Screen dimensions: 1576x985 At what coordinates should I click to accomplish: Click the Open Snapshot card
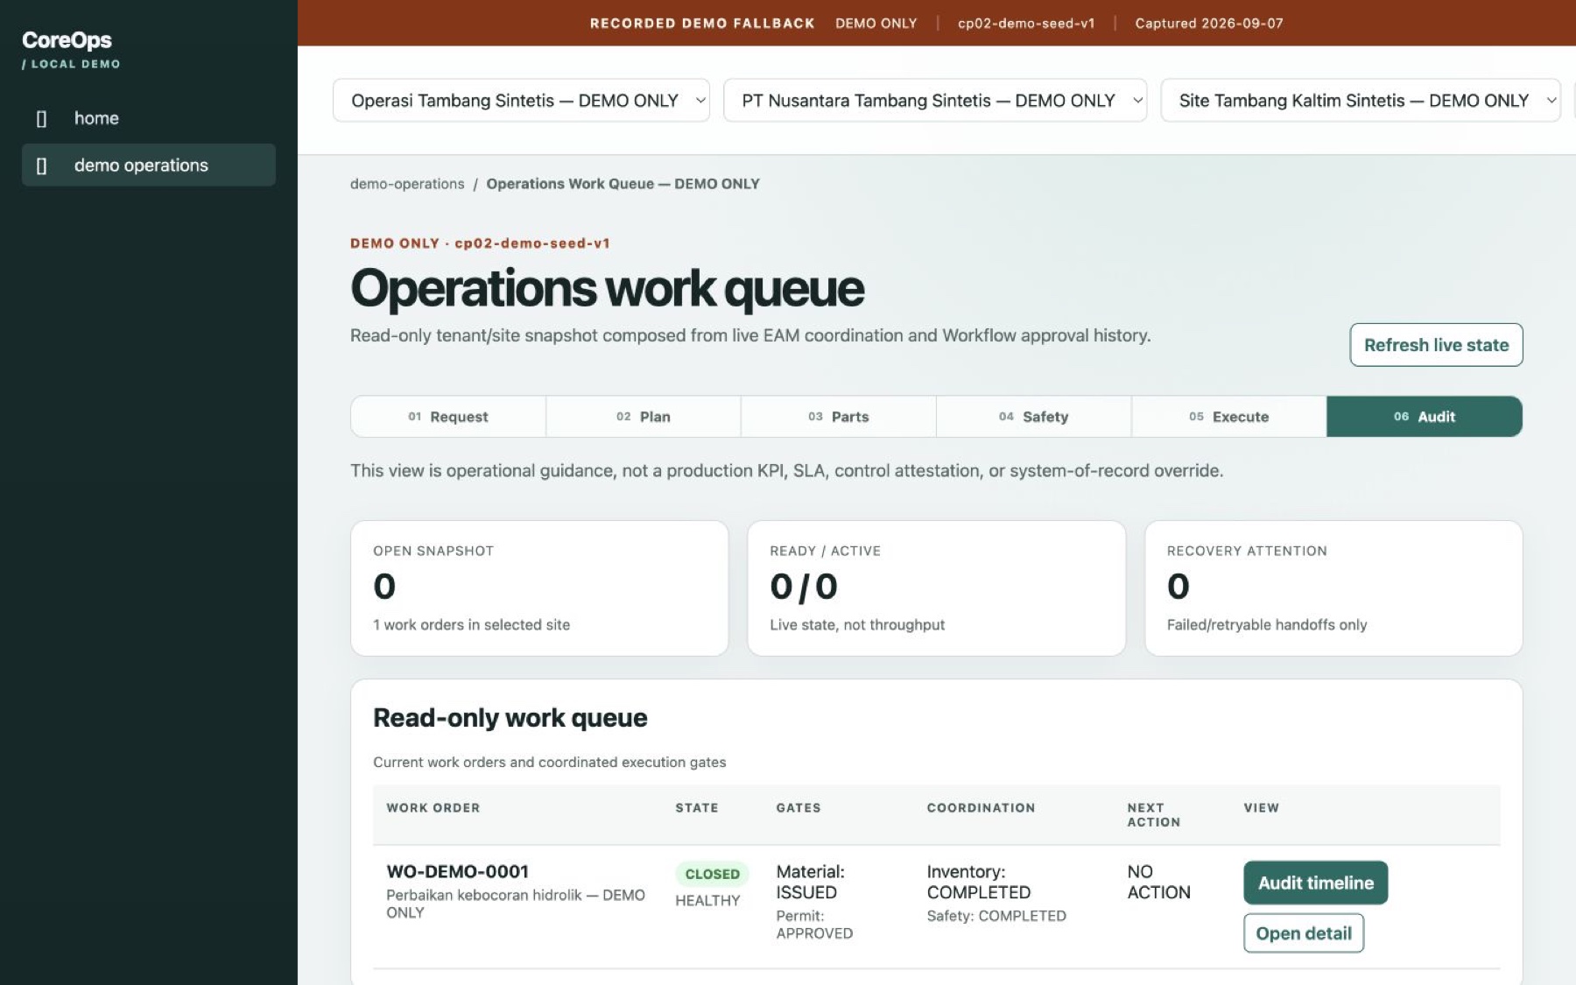[x=539, y=588]
